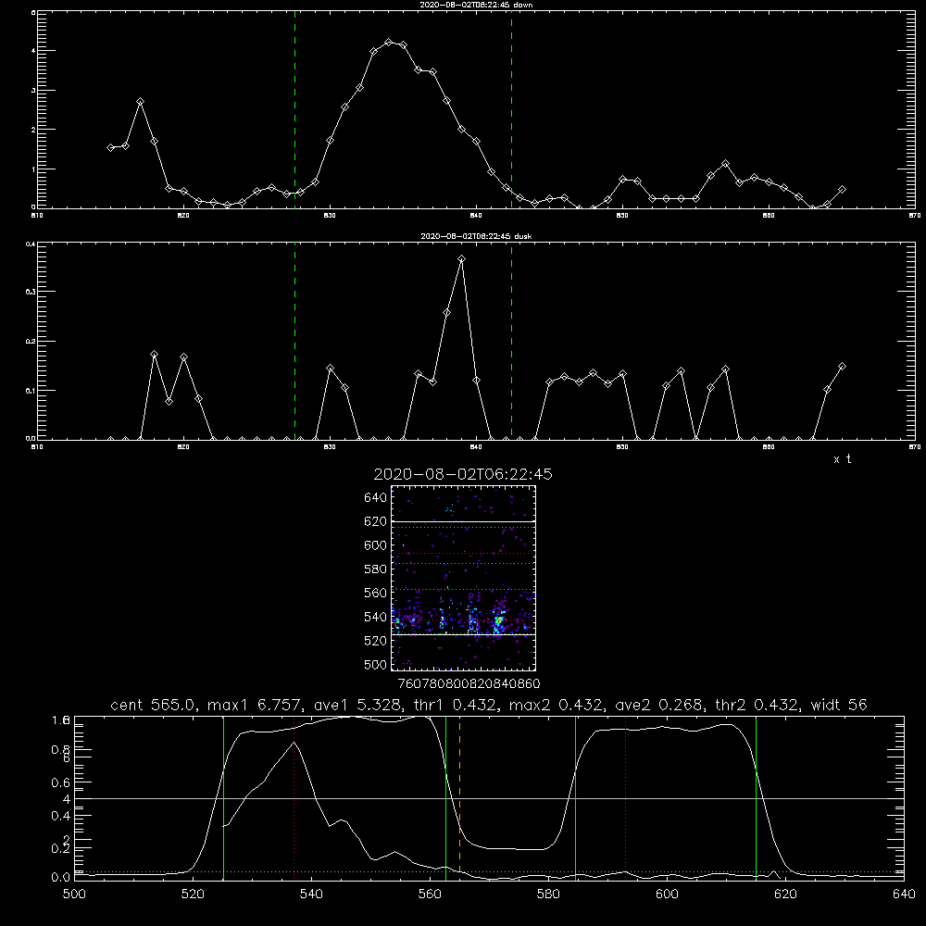The height and width of the screenshot is (926, 926).
Task: Click the right green dashed line in dusk plot
Action: click(511, 342)
